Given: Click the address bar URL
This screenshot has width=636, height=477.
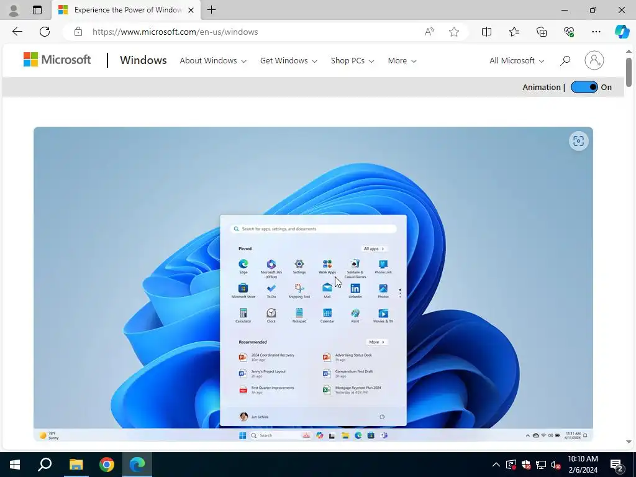Looking at the screenshot, I should pos(175,32).
